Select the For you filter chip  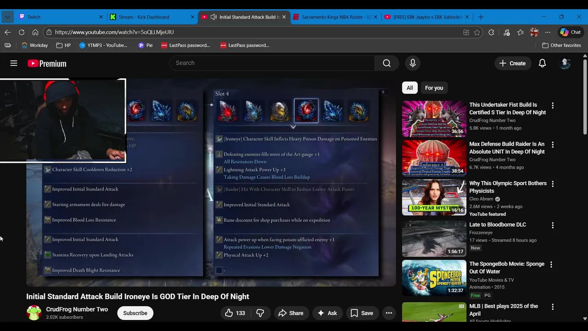coord(434,88)
